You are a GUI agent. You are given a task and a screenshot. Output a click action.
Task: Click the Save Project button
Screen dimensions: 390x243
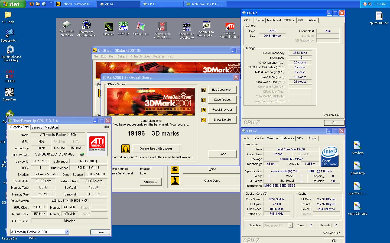click(x=222, y=100)
